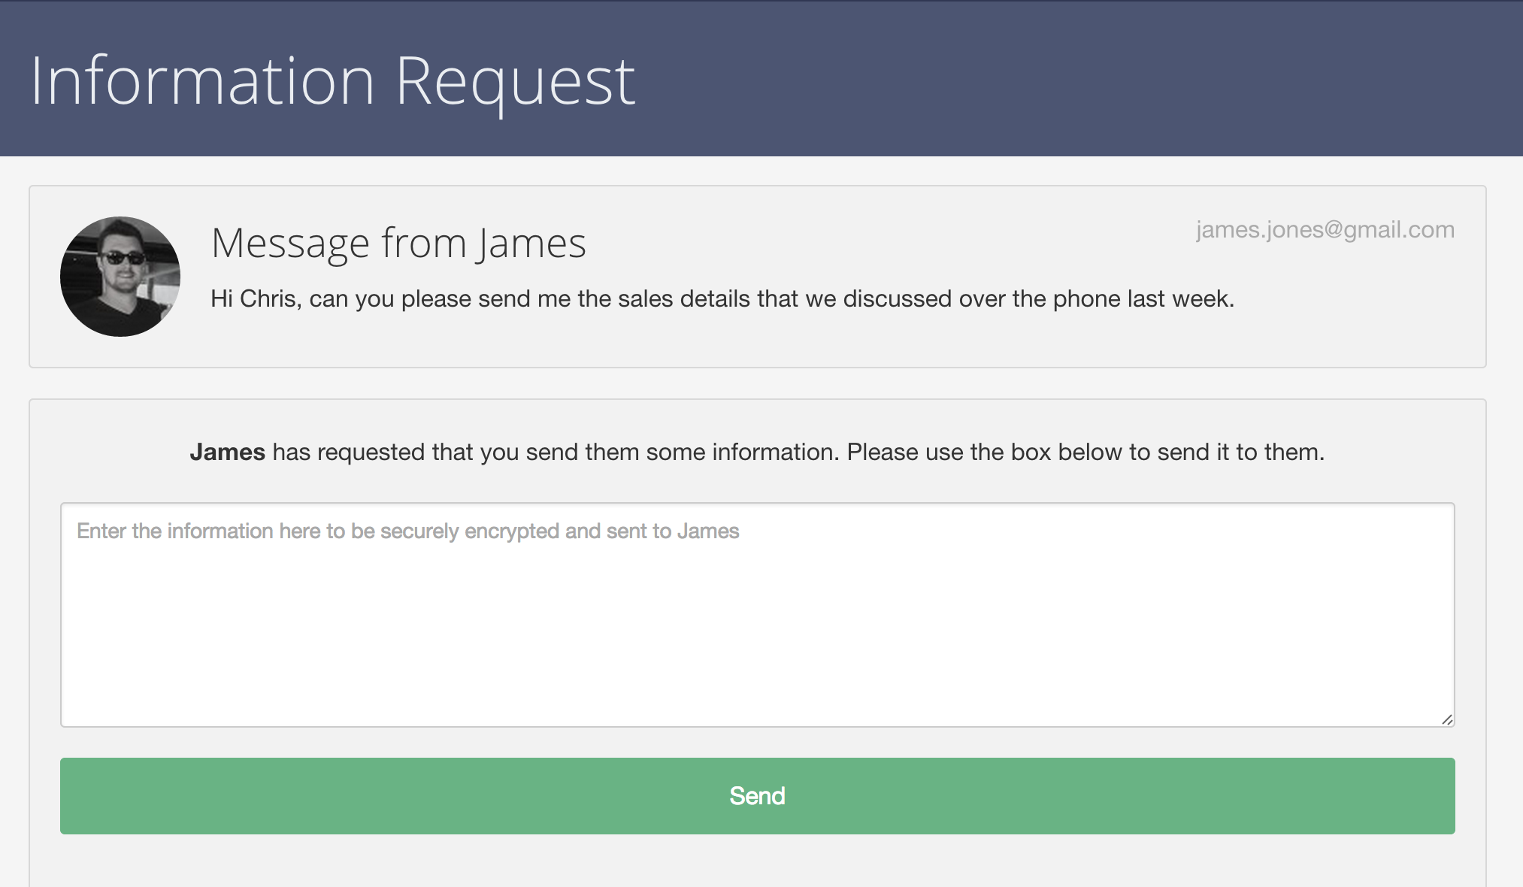
Task: Click empty space inside the message card
Action: pos(902,342)
